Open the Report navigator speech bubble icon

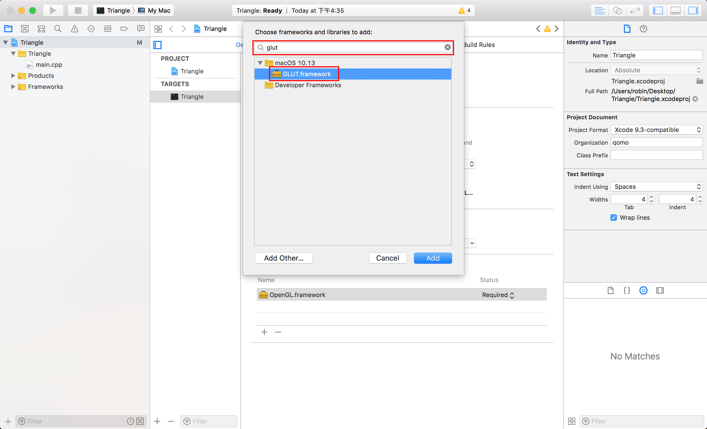pos(141,29)
